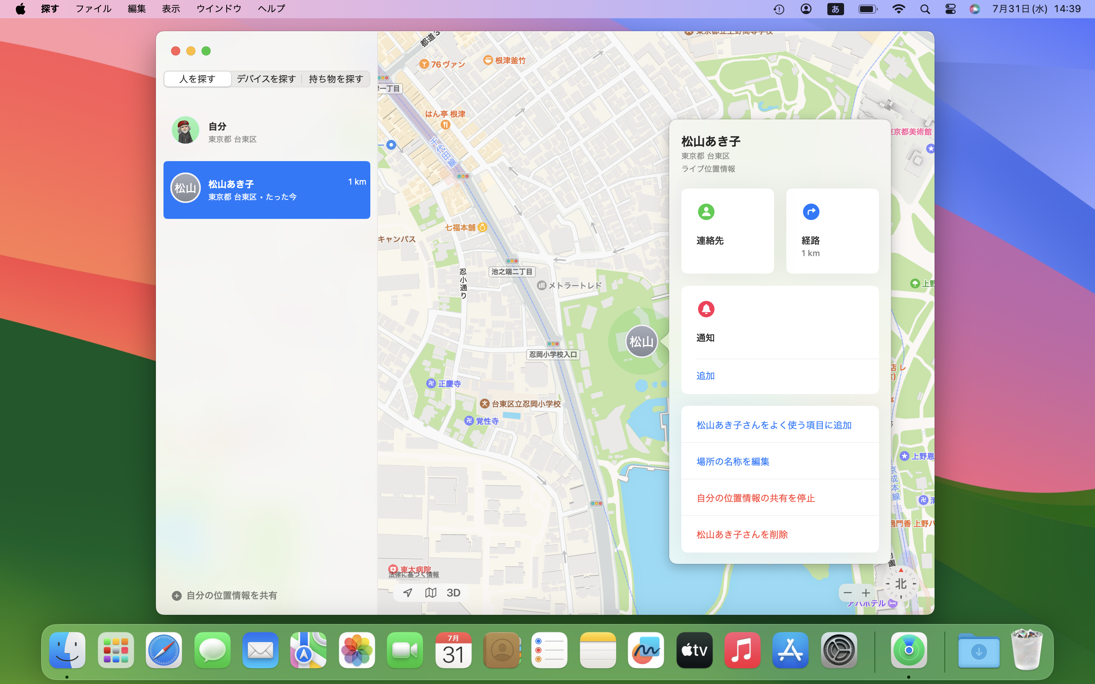
Task: Click the current location arrow on the map
Action: 407,593
